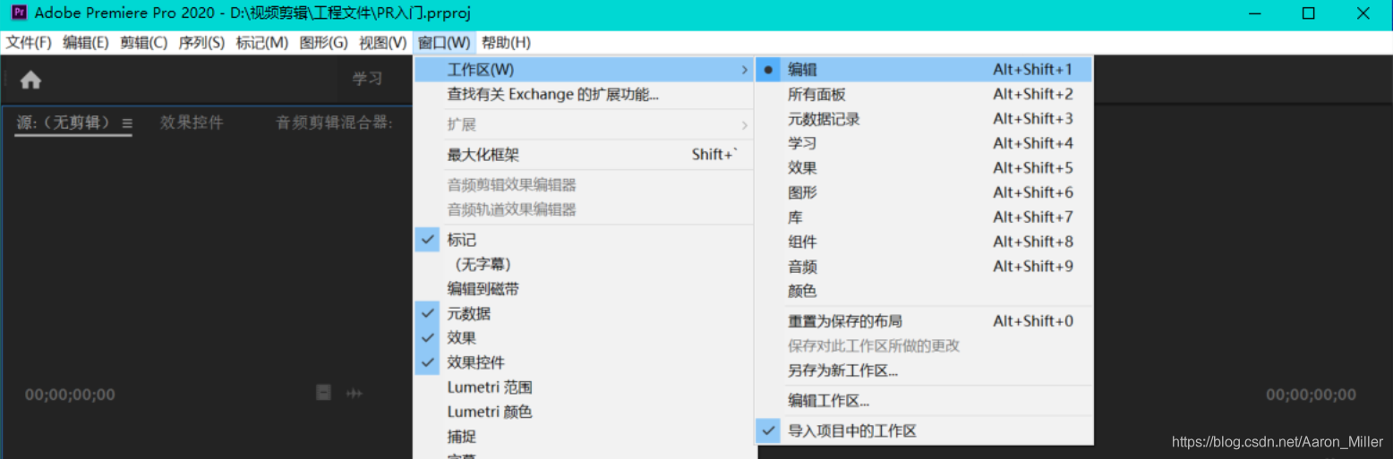1393x459 pixels.
Task: Open the 编辑(E) menu
Action: tap(86, 43)
